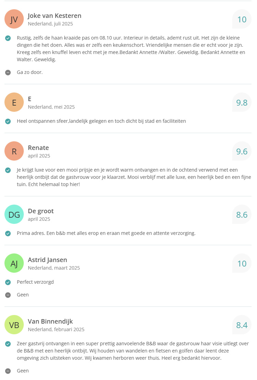Click the orange E avatar circle
The width and height of the screenshot is (257, 380).
click(x=14, y=102)
